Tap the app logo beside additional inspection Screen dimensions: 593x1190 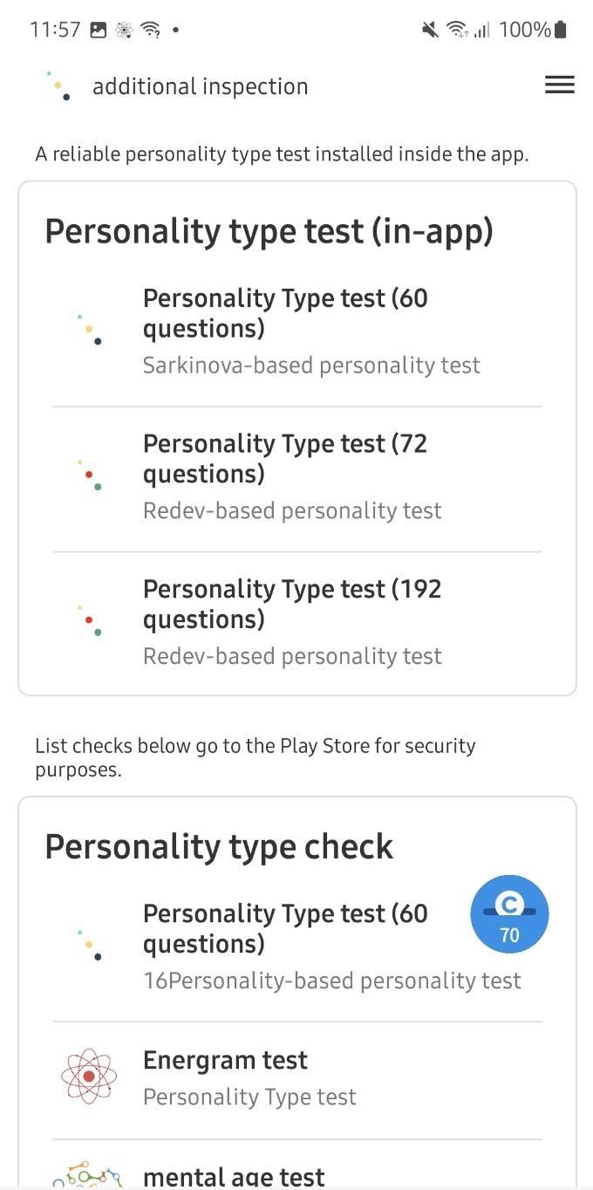(58, 85)
